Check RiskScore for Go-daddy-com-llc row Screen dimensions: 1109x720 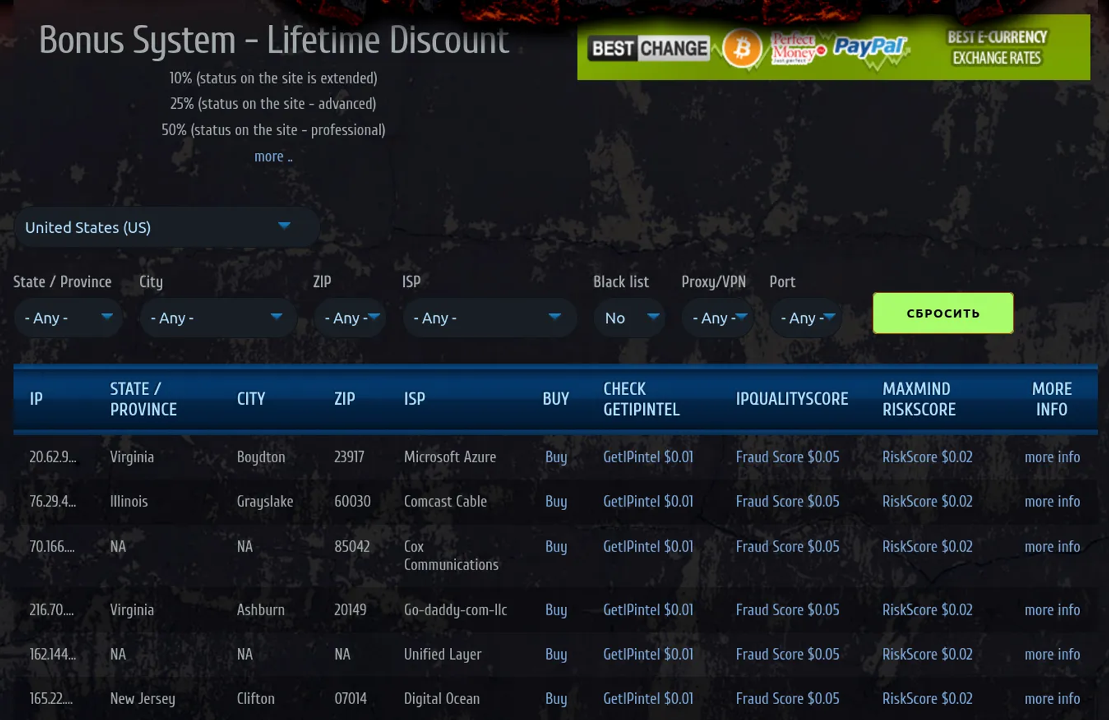(x=927, y=611)
